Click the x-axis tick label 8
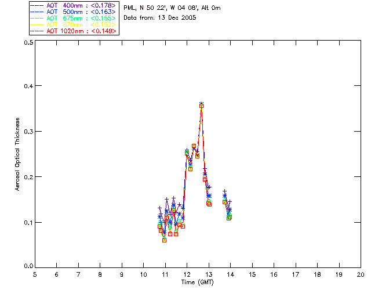The image size is (371, 297). (x=100, y=274)
